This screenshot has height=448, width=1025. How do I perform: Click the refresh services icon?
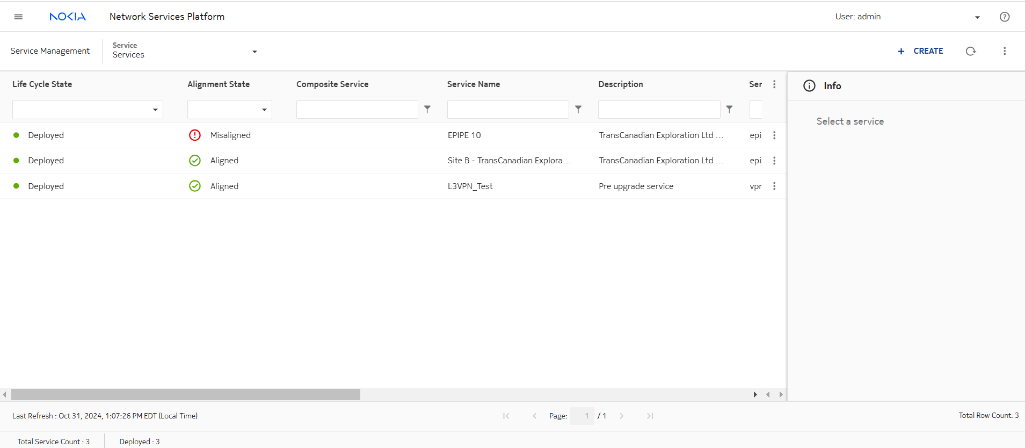tap(970, 51)
